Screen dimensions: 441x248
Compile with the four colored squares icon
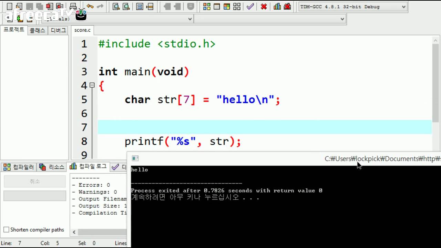click(207, 6)
